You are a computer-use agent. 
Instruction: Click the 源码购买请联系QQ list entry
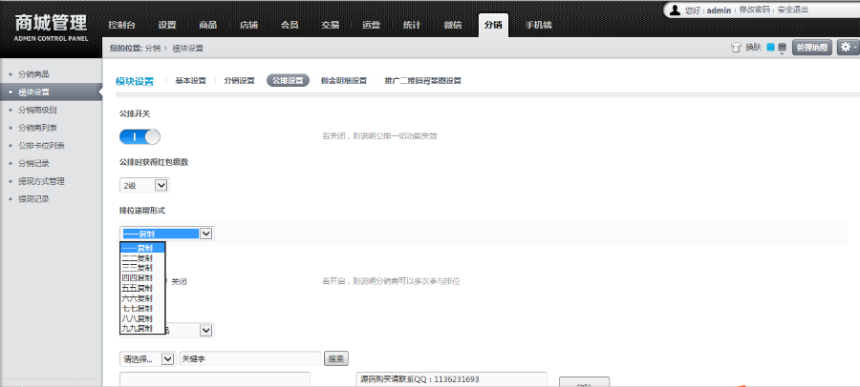pyautogui.click(x=419, y=378)
